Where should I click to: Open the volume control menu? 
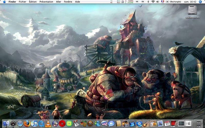point(158,2)
